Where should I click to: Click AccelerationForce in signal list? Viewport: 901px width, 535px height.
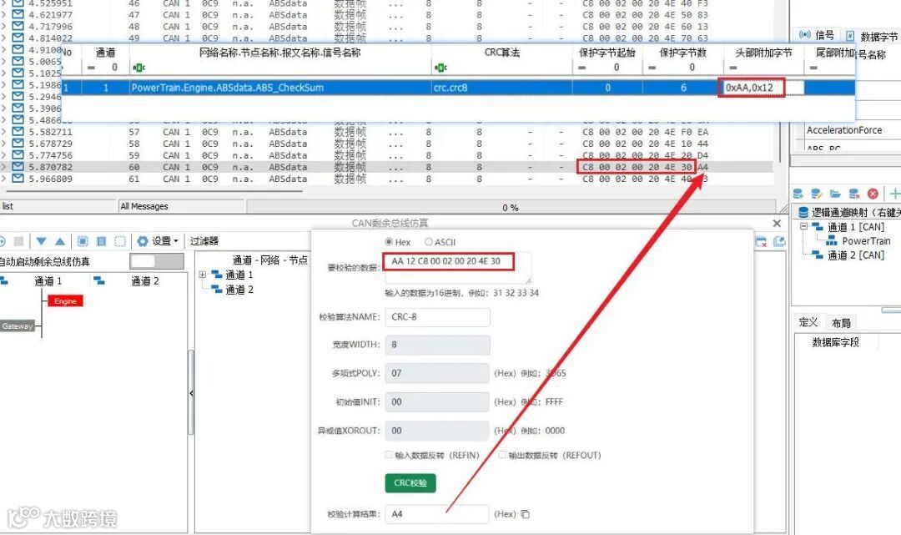pyautogui.click(x=843, y=130)
